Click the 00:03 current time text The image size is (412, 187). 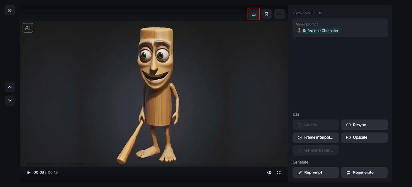click(x=38, y=173)
